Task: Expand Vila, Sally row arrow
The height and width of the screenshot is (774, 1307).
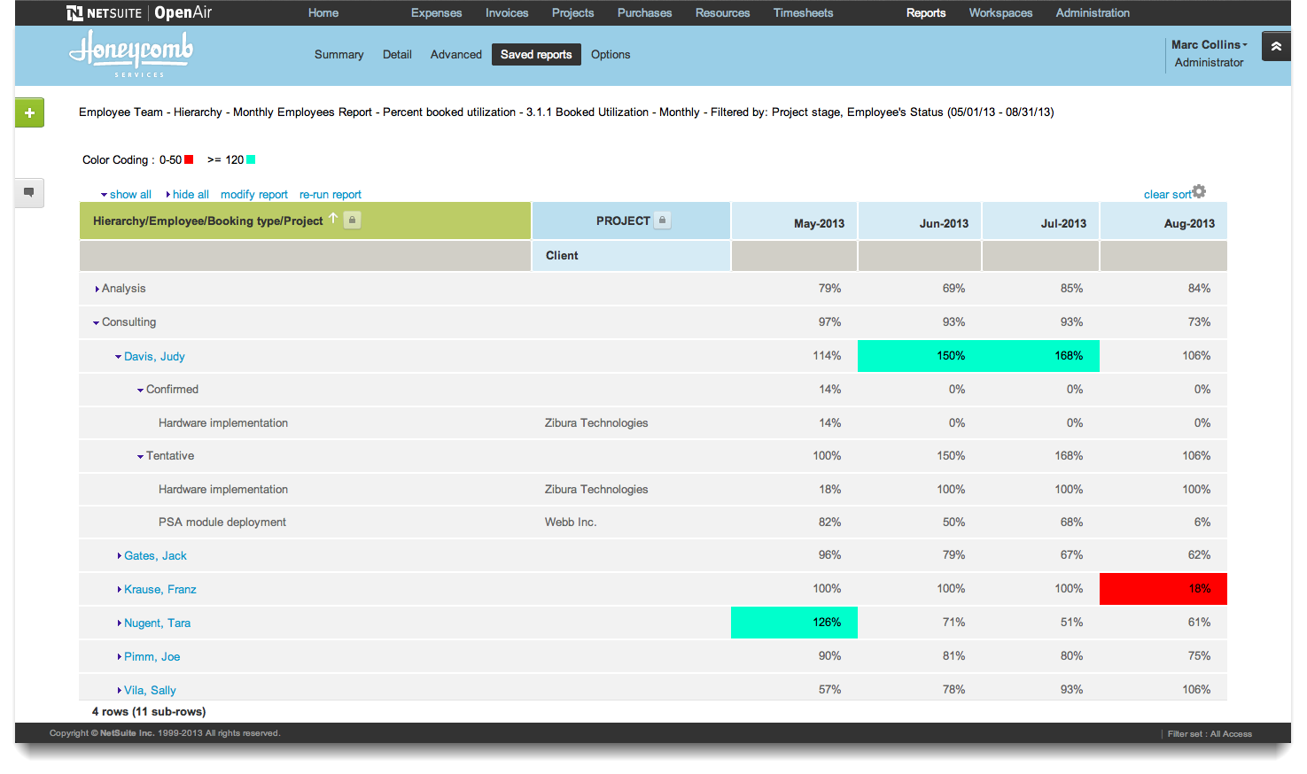Action: pyautogui.click(x=120, y=691)
